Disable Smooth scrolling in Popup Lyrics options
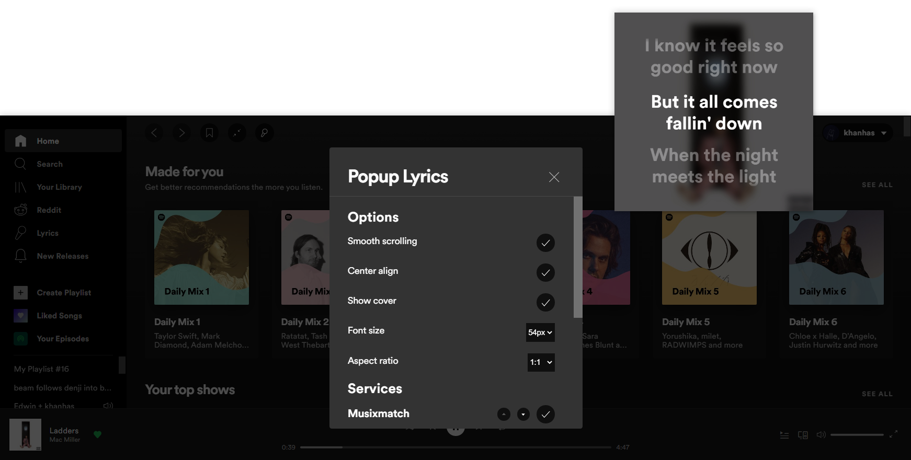Image resolution: width=911 pixels, height=460 pixels. (545, 243)
